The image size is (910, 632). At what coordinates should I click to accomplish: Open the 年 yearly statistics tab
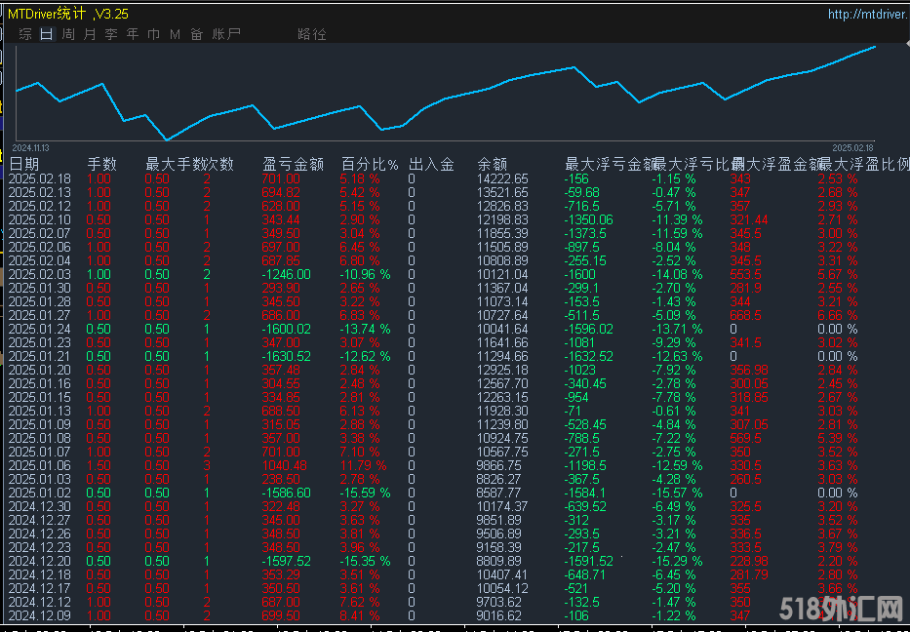[133, 34]
